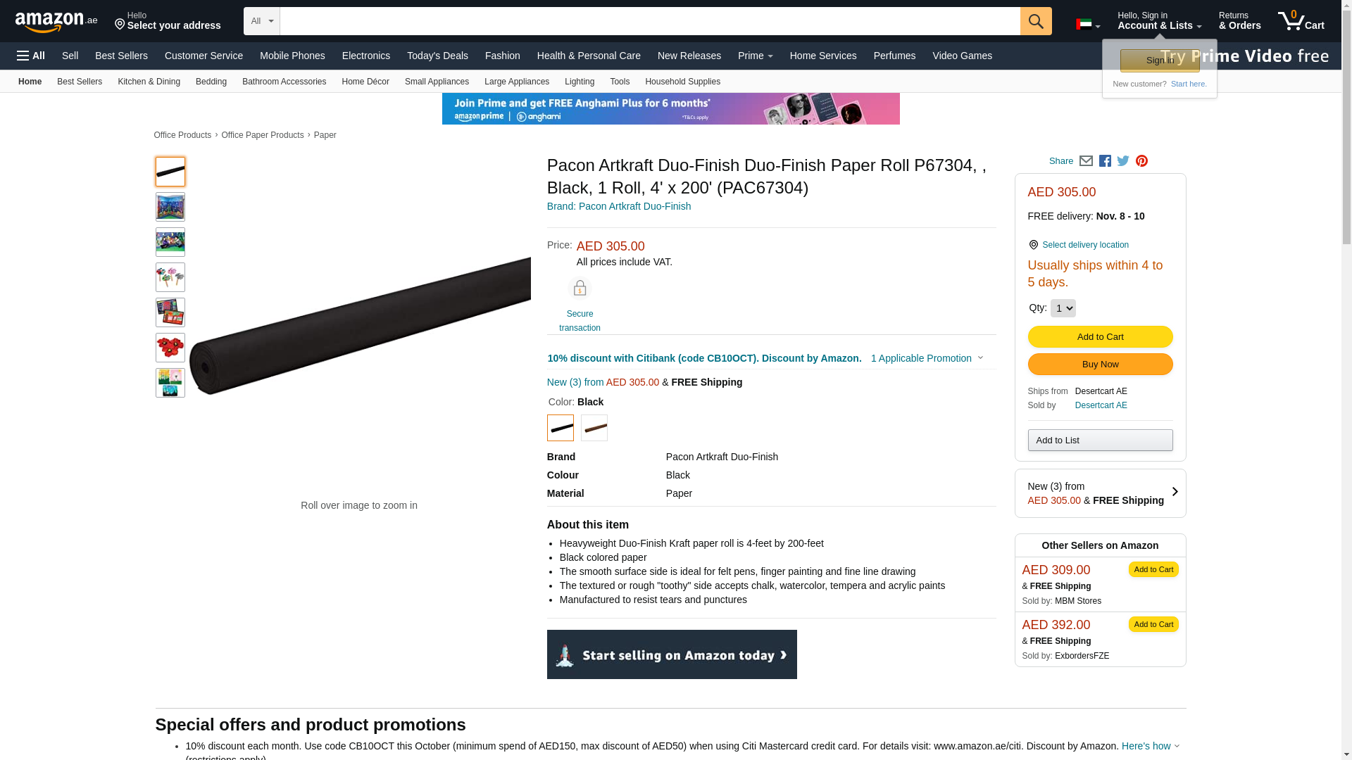View the red flowers product thumbnail

(x=170, y=348)
